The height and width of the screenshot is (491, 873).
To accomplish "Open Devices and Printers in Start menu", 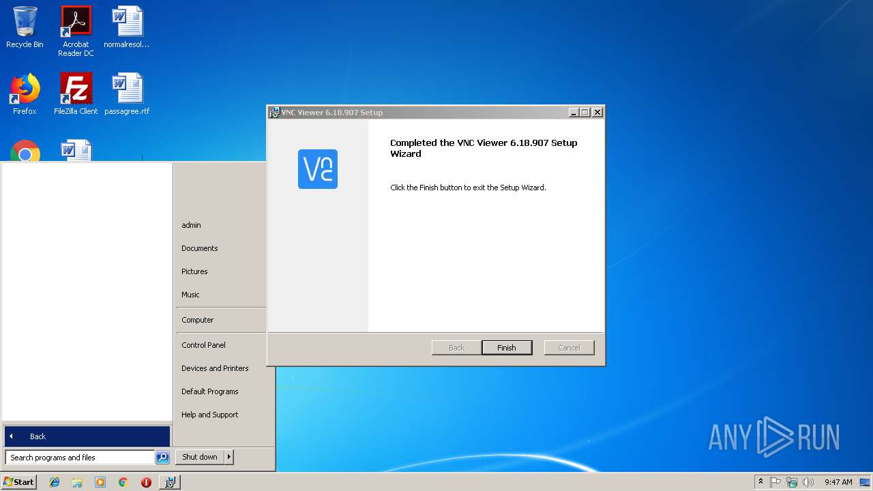I will tap(215, 368).
